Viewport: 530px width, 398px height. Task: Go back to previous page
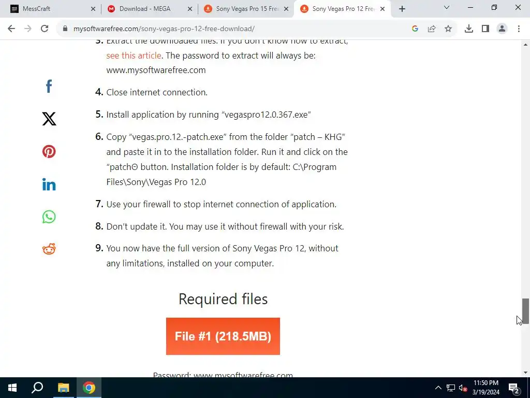point(11,29)
